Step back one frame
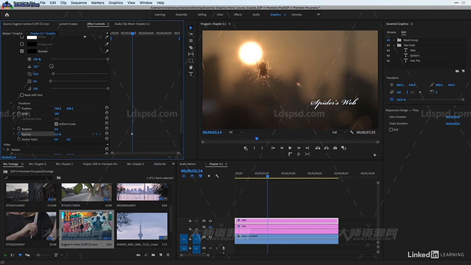 (282, 148)
